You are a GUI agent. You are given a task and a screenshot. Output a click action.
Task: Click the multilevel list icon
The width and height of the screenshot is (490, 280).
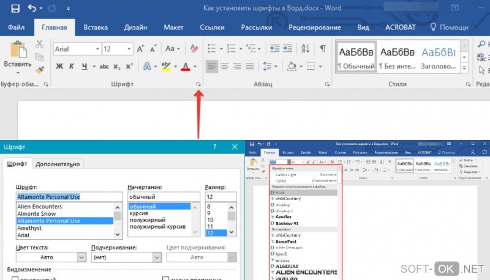pos(251,48)
